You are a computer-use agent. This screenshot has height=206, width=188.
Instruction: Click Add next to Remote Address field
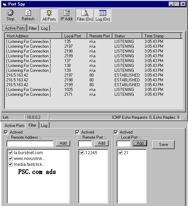pos(63,143)
